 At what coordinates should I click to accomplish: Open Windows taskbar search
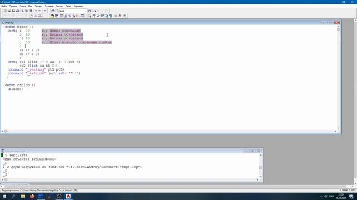[13, 196]
